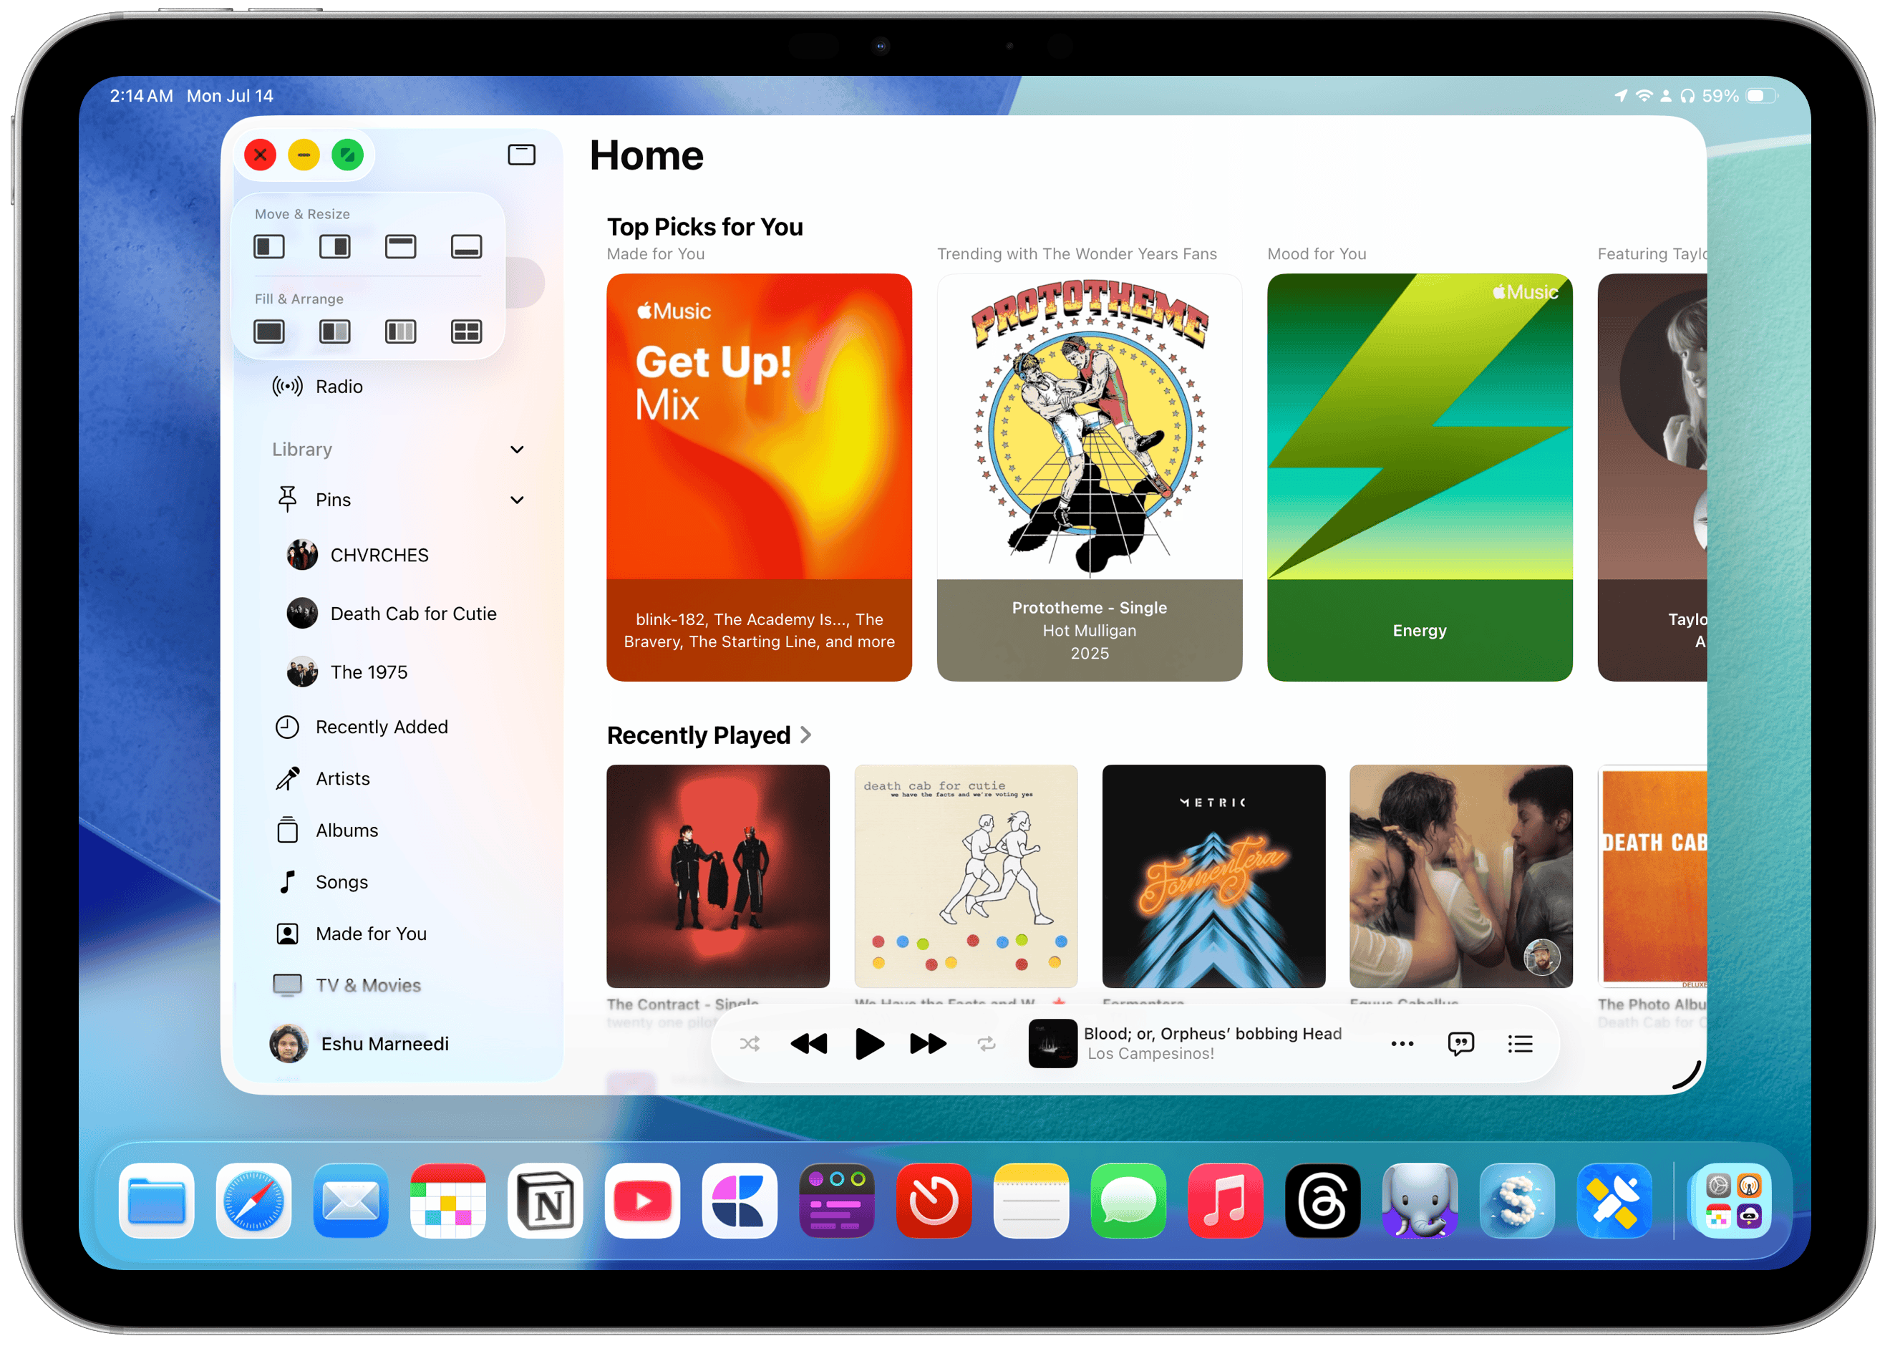Image resolution: width=1890 pixels, height=1346 pixels.
Task: Toggle the sidebar visibility button
Action: (522, 155)
